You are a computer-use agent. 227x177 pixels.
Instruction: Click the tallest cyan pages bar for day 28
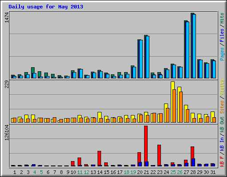coord(194,46)
